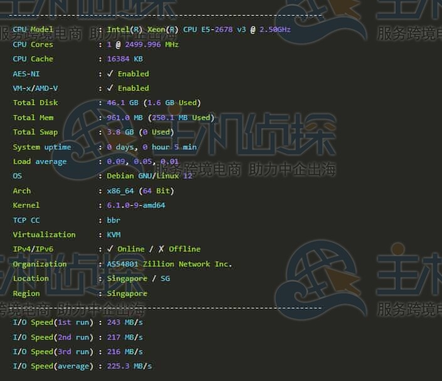Click the CPU Cache value 16384 KB
442x381 pixels.
(125, 59)
